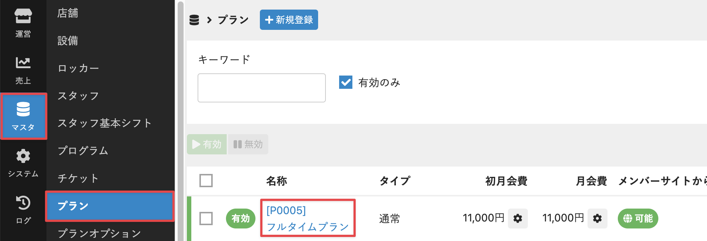Screen dimensions: 707x241
Task: Check the P0005 row checkbox
Action: click(206, 219)
